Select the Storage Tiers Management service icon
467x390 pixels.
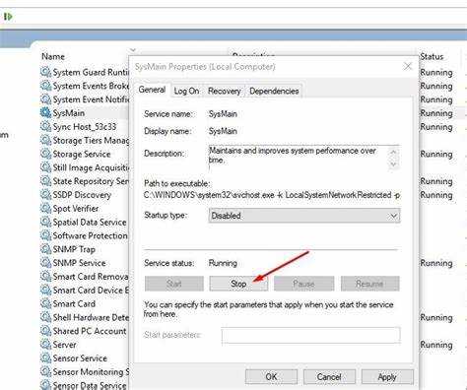tap(45, 140)
